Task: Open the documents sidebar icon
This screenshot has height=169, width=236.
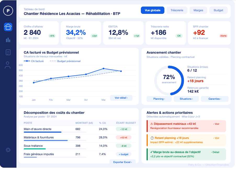Action: tap(8, 52)
